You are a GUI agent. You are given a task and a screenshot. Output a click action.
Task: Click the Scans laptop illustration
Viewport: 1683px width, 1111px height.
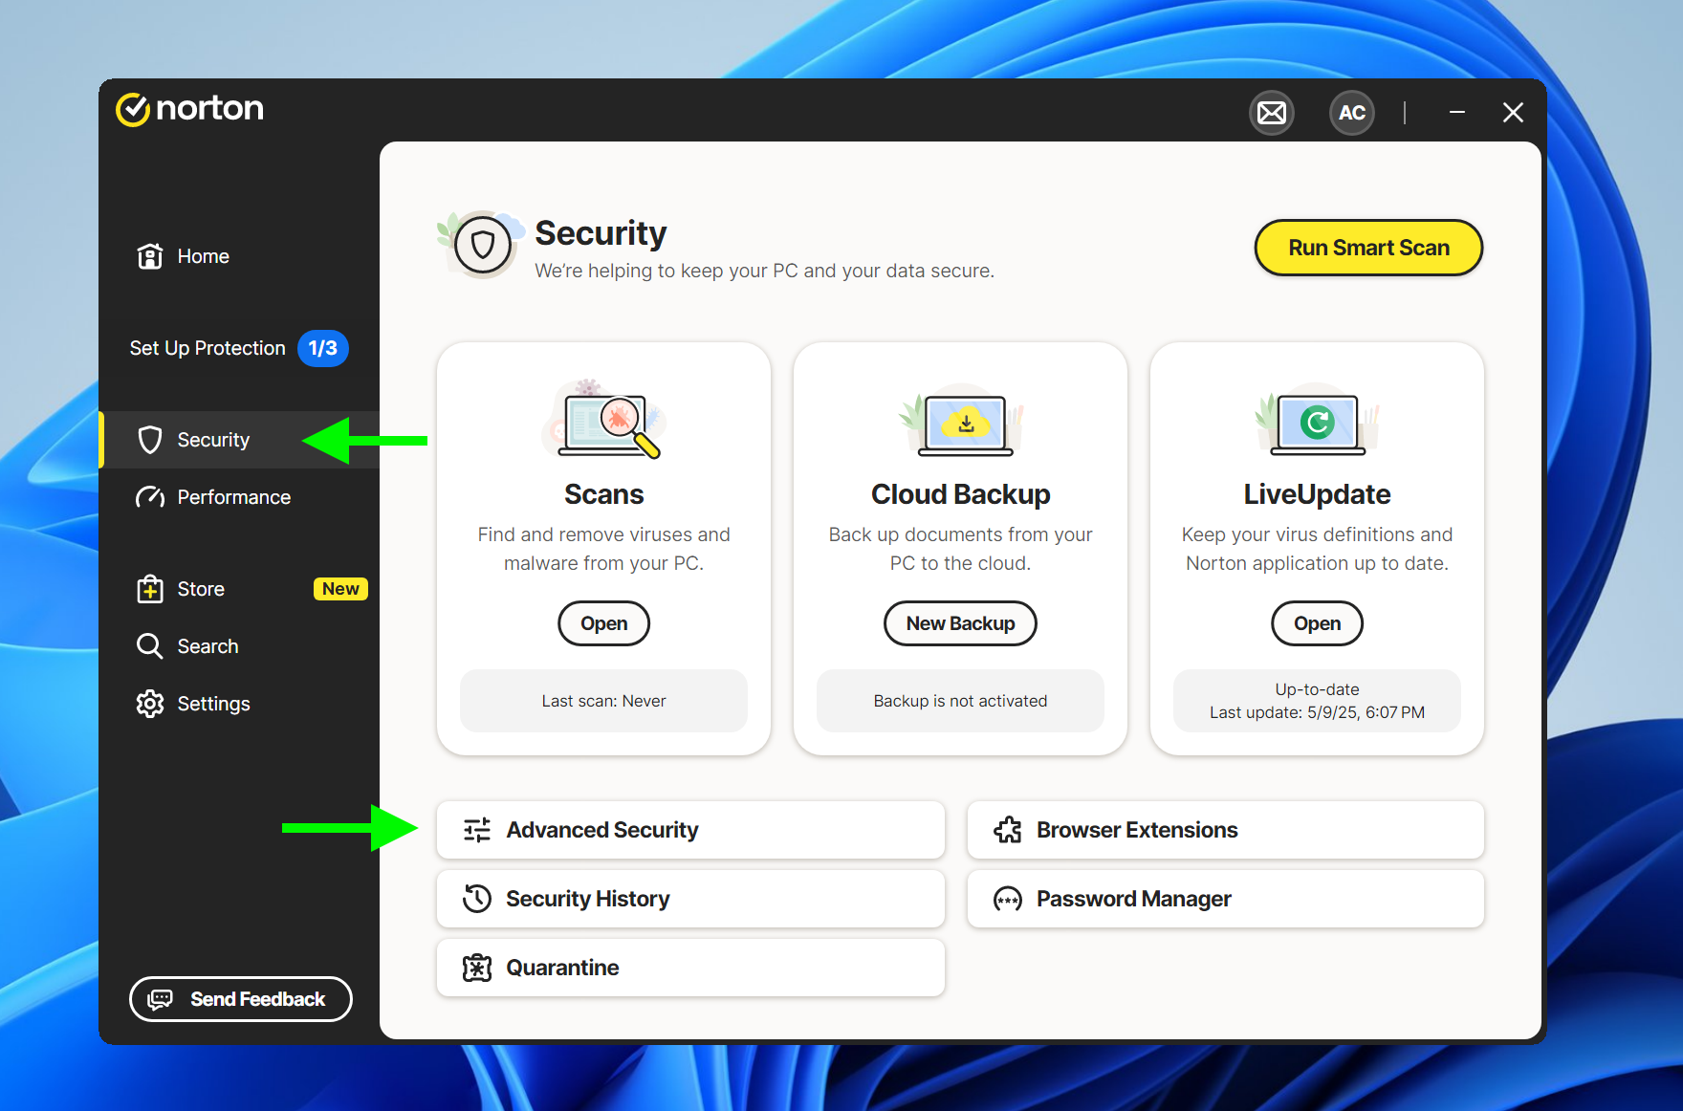click(604, 421)
